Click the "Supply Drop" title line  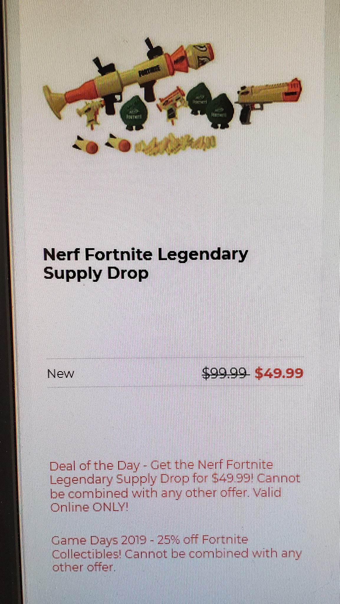click(x=96, y=274)
